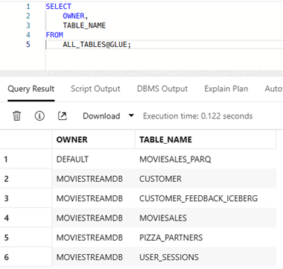Select the MOVIESALES_PARQ cell
The width and height of the screenshot is (283, 269).
[206, 159]
